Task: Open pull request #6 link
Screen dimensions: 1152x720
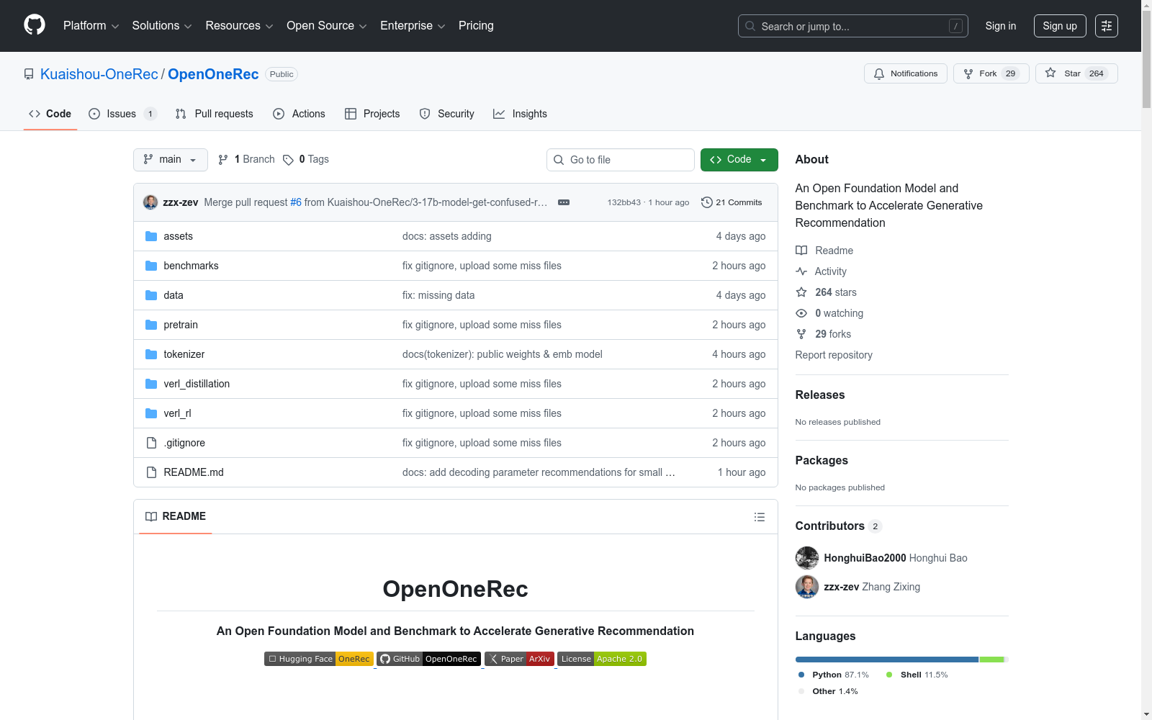Action: (296, 202)
